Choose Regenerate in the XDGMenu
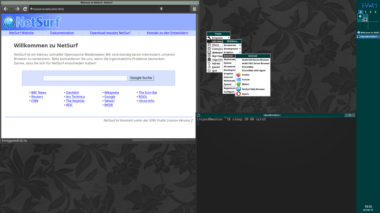Viewport: 380px width, 213px height. coord(229,88)
